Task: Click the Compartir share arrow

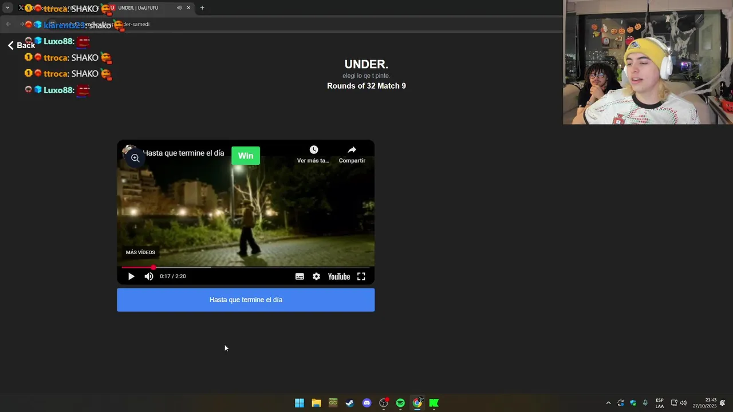Action: [x=352, y=150]
